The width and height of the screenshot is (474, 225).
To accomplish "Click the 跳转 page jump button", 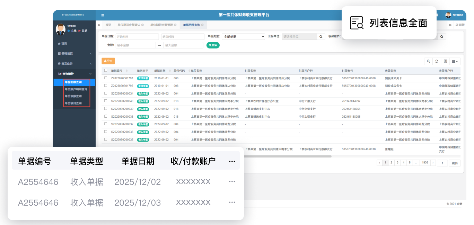I will (455, 163).
